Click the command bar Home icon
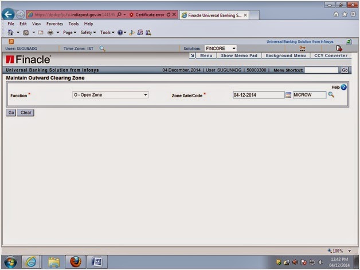This screenshot has width=360, height=270. 10,33
